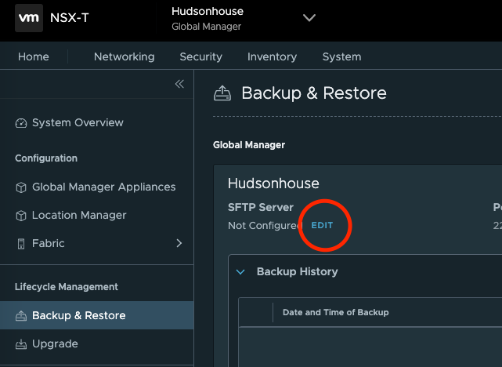The width and height of the screenshot is (502, 367).
Task: Switch to the Security tab
Action: 200,56
